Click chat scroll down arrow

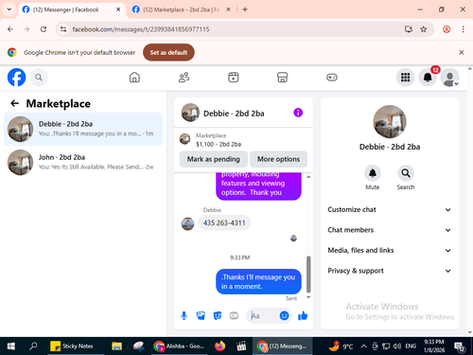[308, 297]
